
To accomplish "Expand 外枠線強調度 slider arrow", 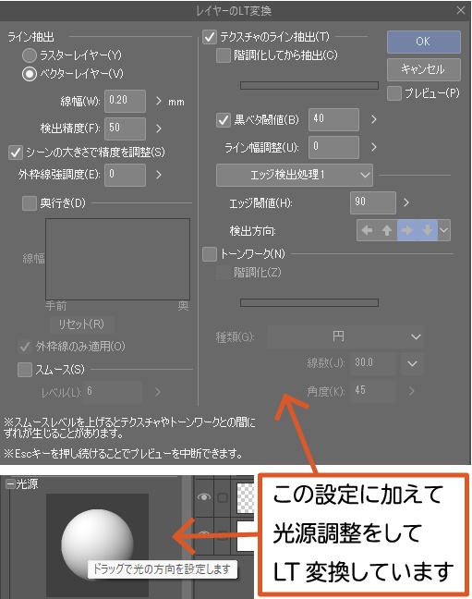I will tap(159, 175).
